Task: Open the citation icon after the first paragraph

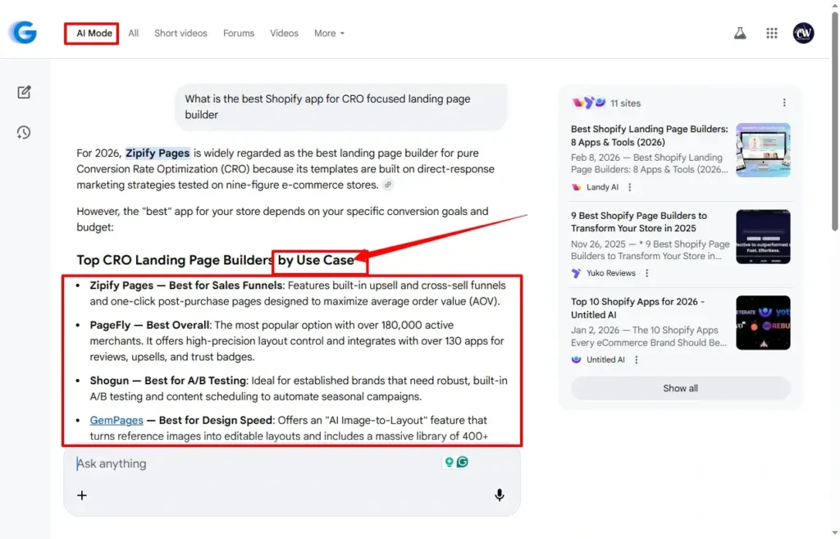Action: 386,185
